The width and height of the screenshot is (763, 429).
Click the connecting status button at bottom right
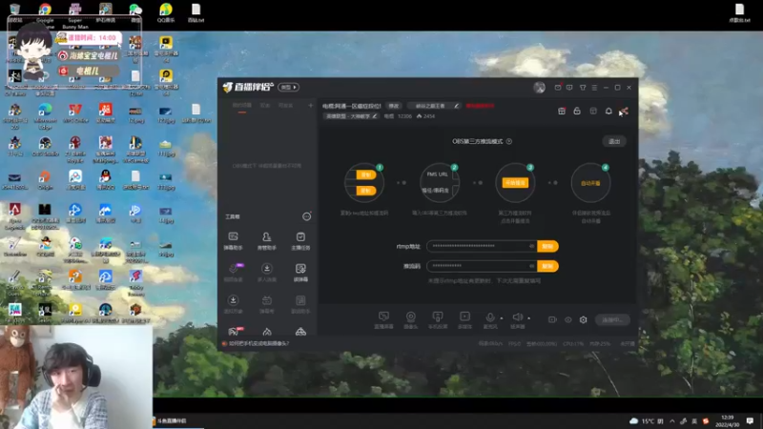[x=612, y=320]
